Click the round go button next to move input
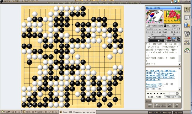This screenshot has height=114, width=192. pos(177,93)
